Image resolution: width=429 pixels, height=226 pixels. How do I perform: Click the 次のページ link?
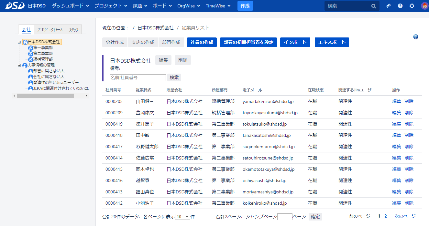click(x=405, y=216)
